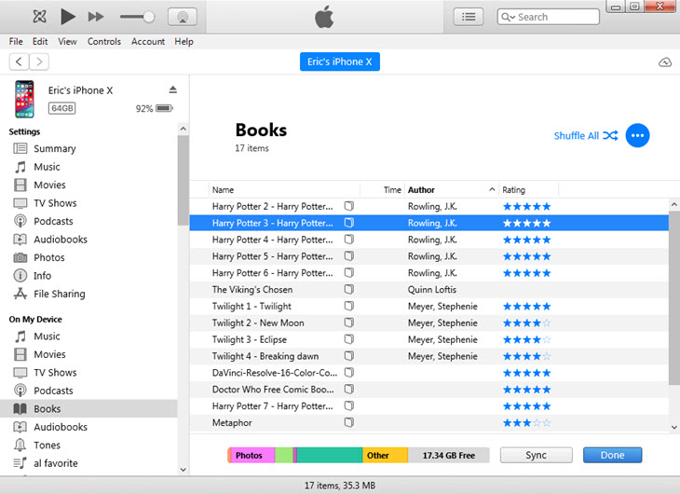Select Harry Potter 2 book row

[x=428, y=207]
